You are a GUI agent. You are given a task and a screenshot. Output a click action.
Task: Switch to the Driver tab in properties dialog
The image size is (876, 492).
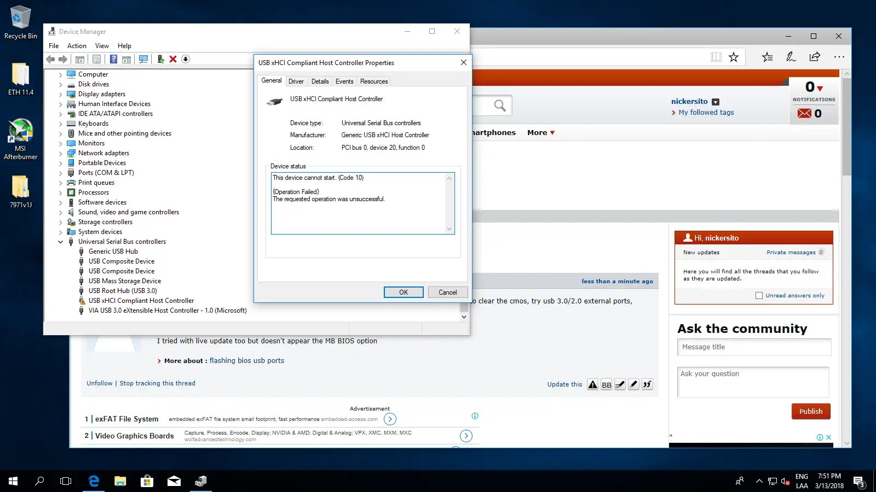296,81
